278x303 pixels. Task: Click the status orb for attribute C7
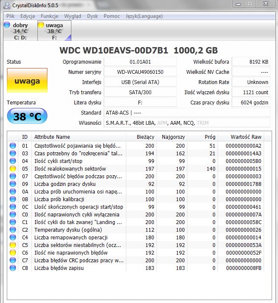tap(13, 260)
